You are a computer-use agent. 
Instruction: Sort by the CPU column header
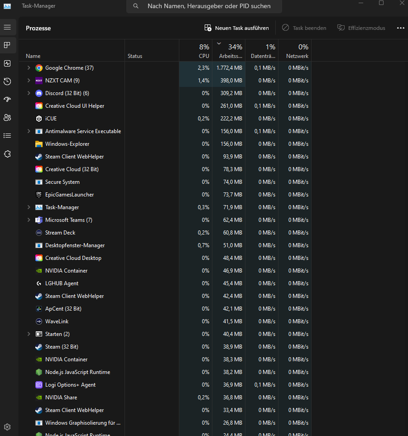pyautogui.click(x=196, y=50)
